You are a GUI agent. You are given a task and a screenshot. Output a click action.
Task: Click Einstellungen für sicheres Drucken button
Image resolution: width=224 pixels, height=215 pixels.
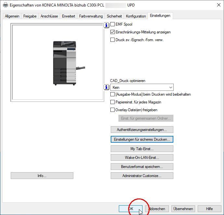pyautogui.click(x=142, y=139)
